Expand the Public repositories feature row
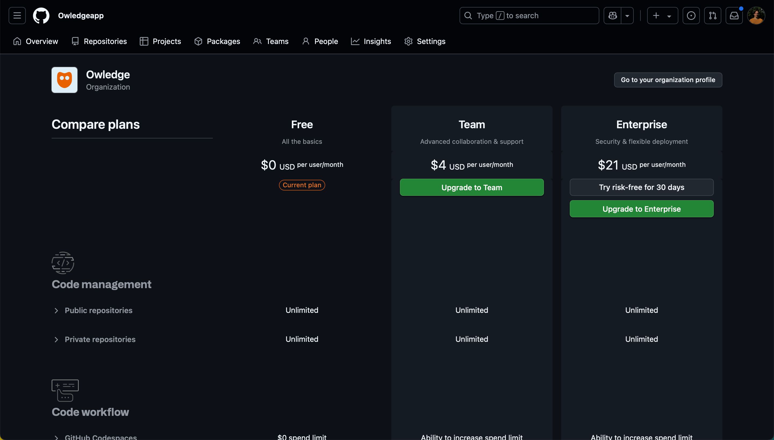The height and width of the screenshot is (440, 774). tap(57, 310)
